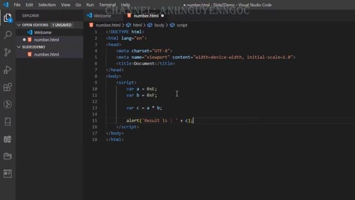The height and width of the screenshot is (200, 355).
Task: Click the bottom layout icon in the activity bar
Action: click(7, 173)
